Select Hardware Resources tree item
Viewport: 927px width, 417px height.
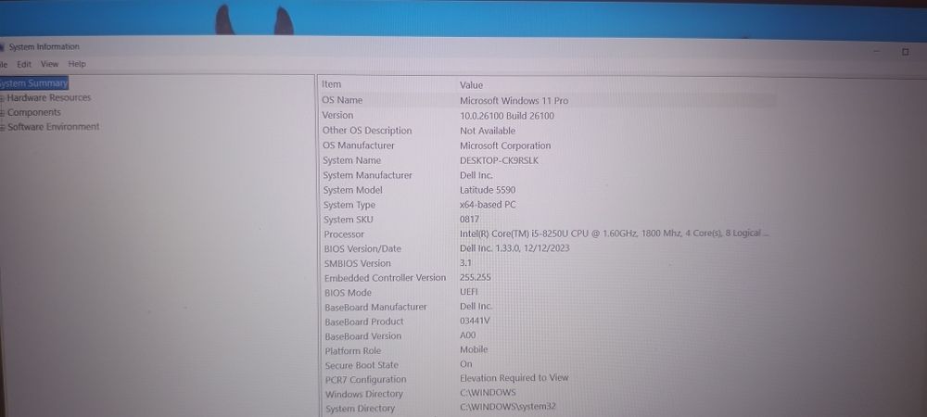(x=49, y=98)
